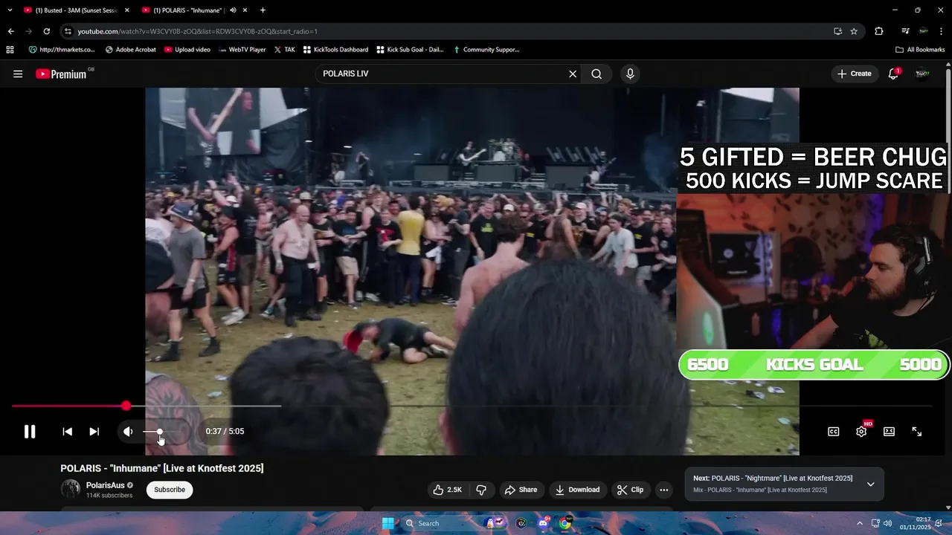
Task: Expand the Mix playlist panel chevron
Action: pos(870,484)
